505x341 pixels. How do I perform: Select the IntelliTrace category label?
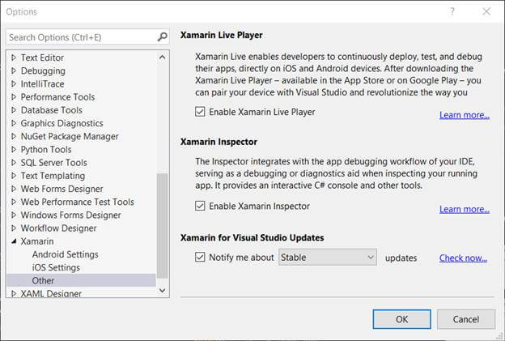42,83
